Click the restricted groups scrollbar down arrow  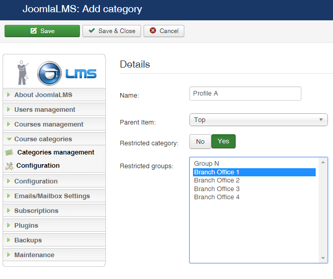[324, 259]
